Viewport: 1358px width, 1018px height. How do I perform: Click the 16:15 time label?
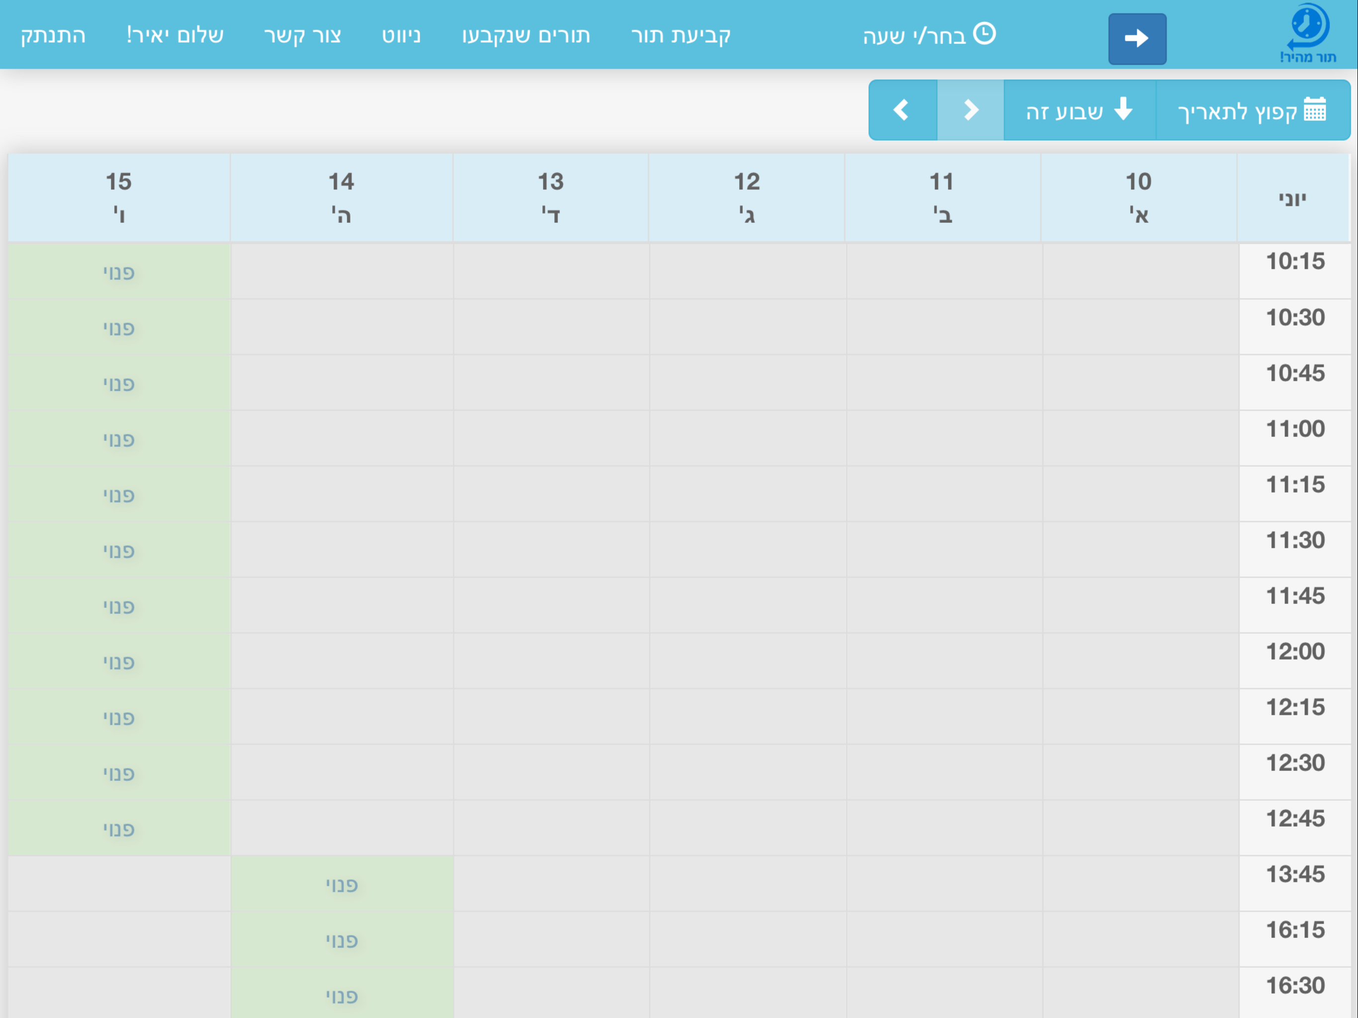(1295, 930)
